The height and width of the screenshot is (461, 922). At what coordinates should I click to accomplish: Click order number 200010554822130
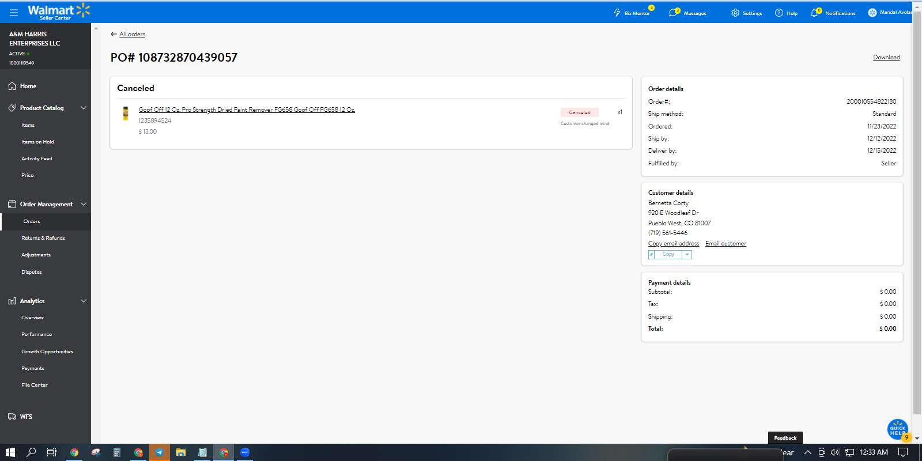(871, 101)
